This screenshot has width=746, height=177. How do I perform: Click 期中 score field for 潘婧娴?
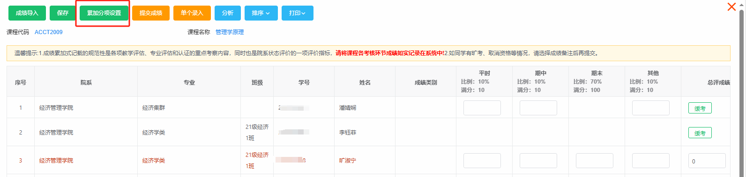(538, 108)
